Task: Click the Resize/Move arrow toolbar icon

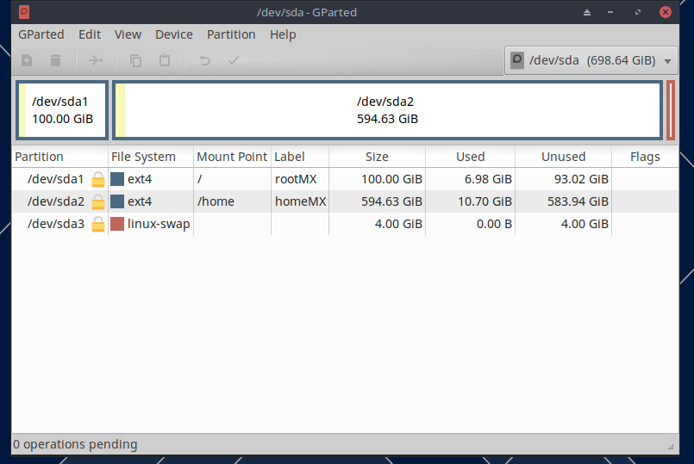Action: point(95,60)
